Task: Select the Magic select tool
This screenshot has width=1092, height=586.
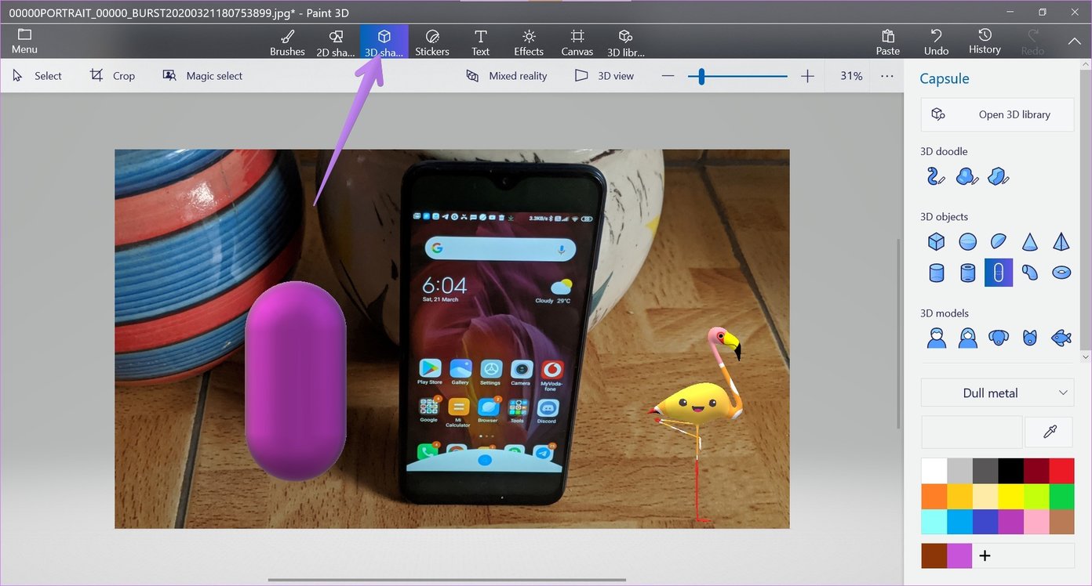Action: coord(202,75)
